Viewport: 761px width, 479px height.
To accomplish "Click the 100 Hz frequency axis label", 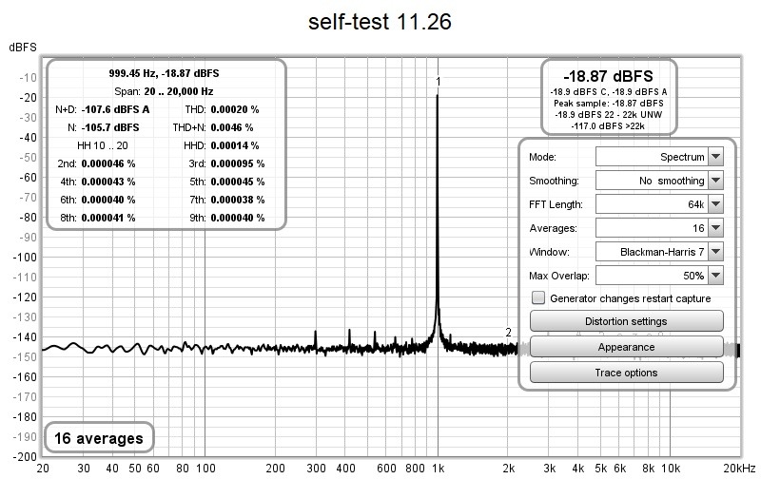I will (x=205, y=469).
